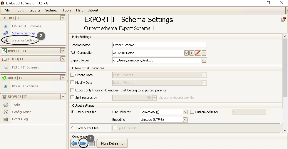Click the Tasks clock icon
Image resolution: width=288 pixels, height=149 pixels.
pos(6,105)
